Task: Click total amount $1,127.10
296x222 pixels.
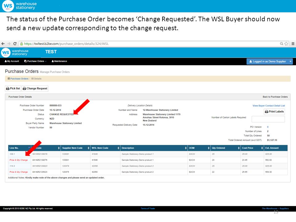Action: [x=272, y=140]
